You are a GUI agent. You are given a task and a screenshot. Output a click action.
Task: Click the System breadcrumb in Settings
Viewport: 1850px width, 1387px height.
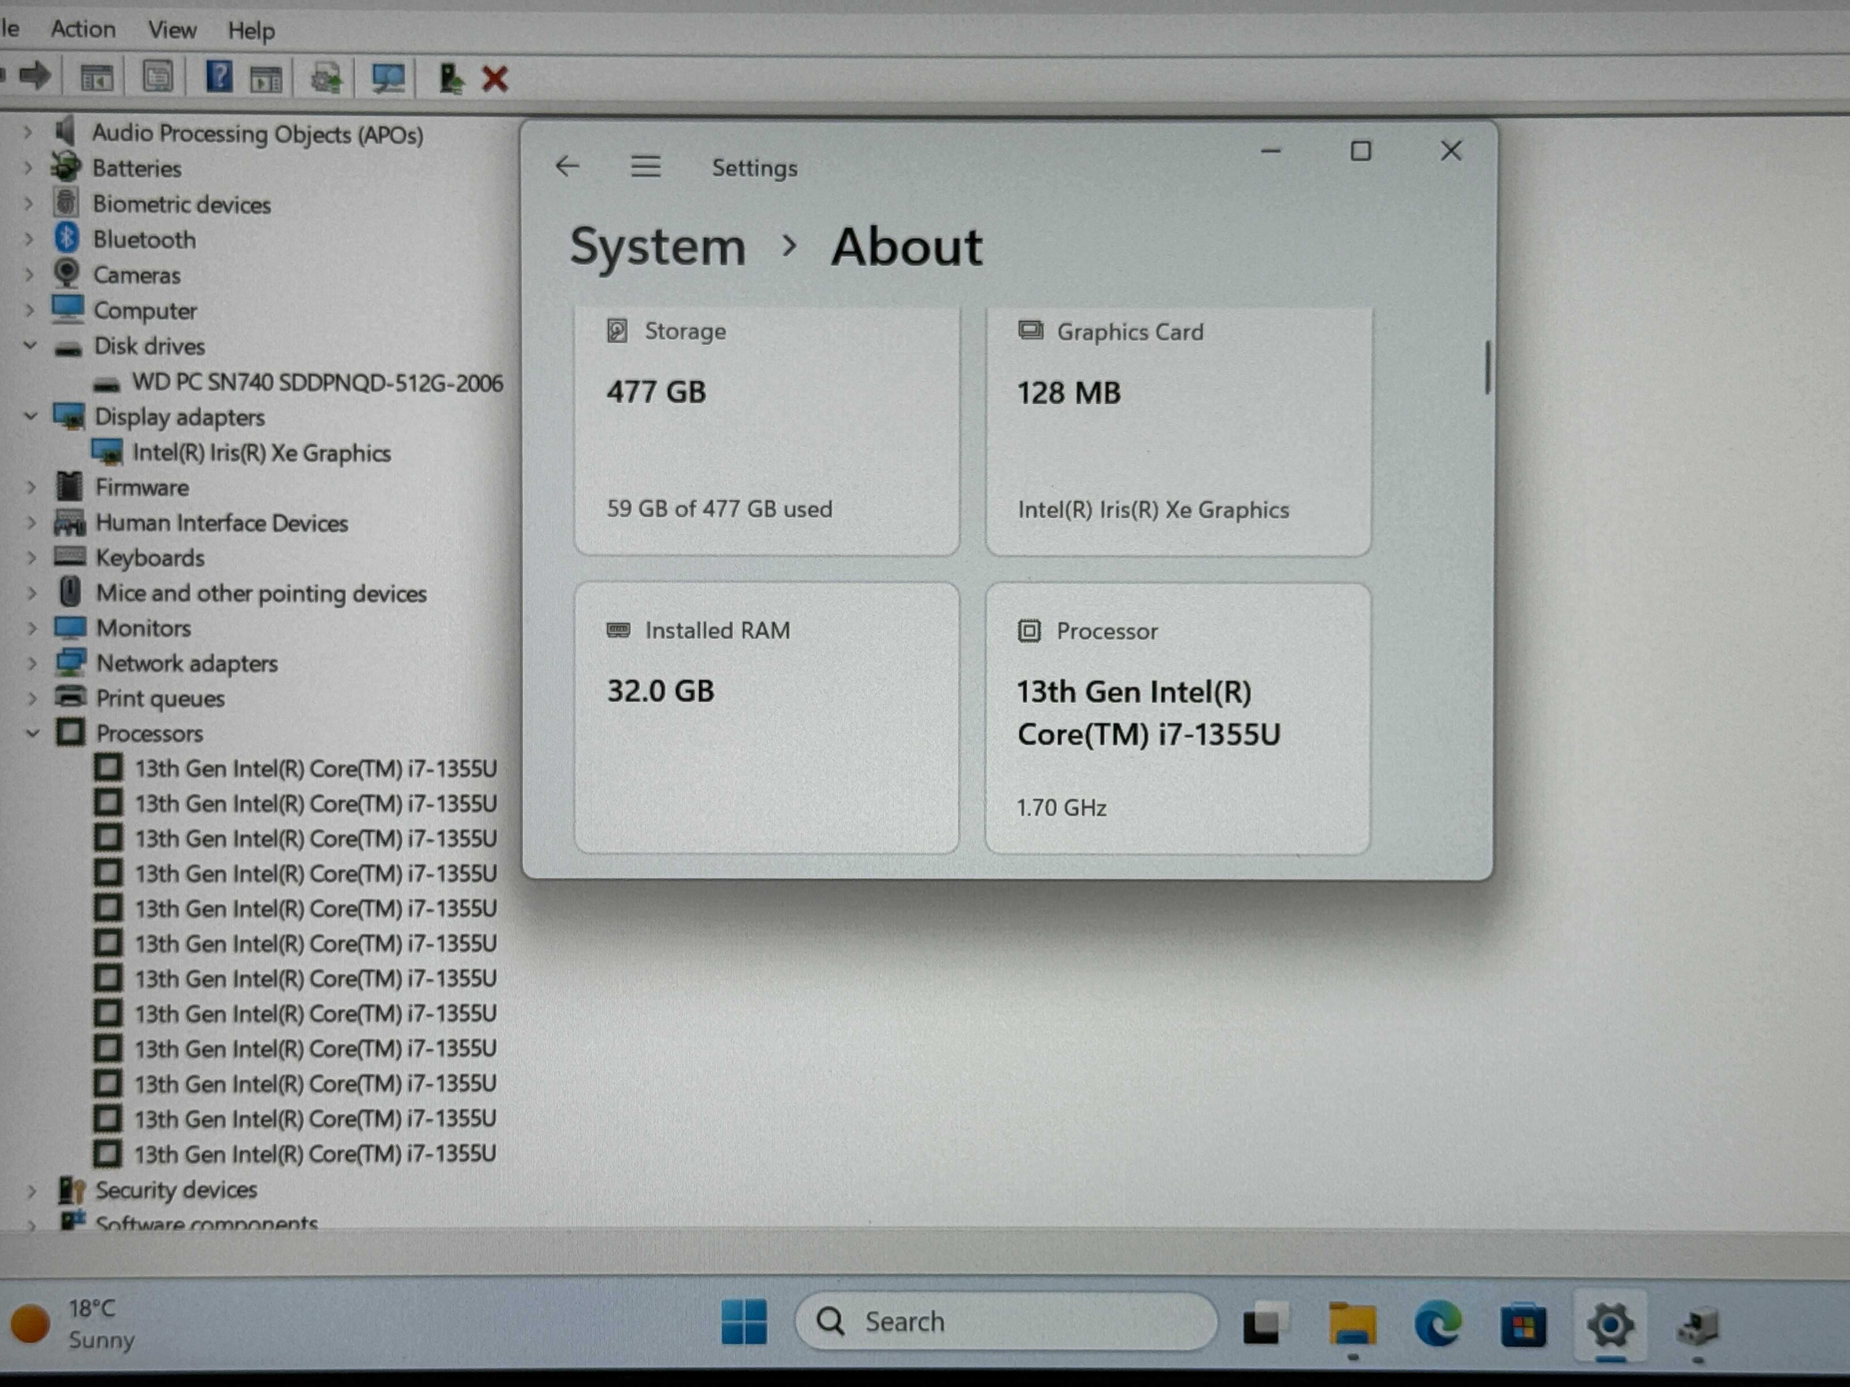coord(658,248)
